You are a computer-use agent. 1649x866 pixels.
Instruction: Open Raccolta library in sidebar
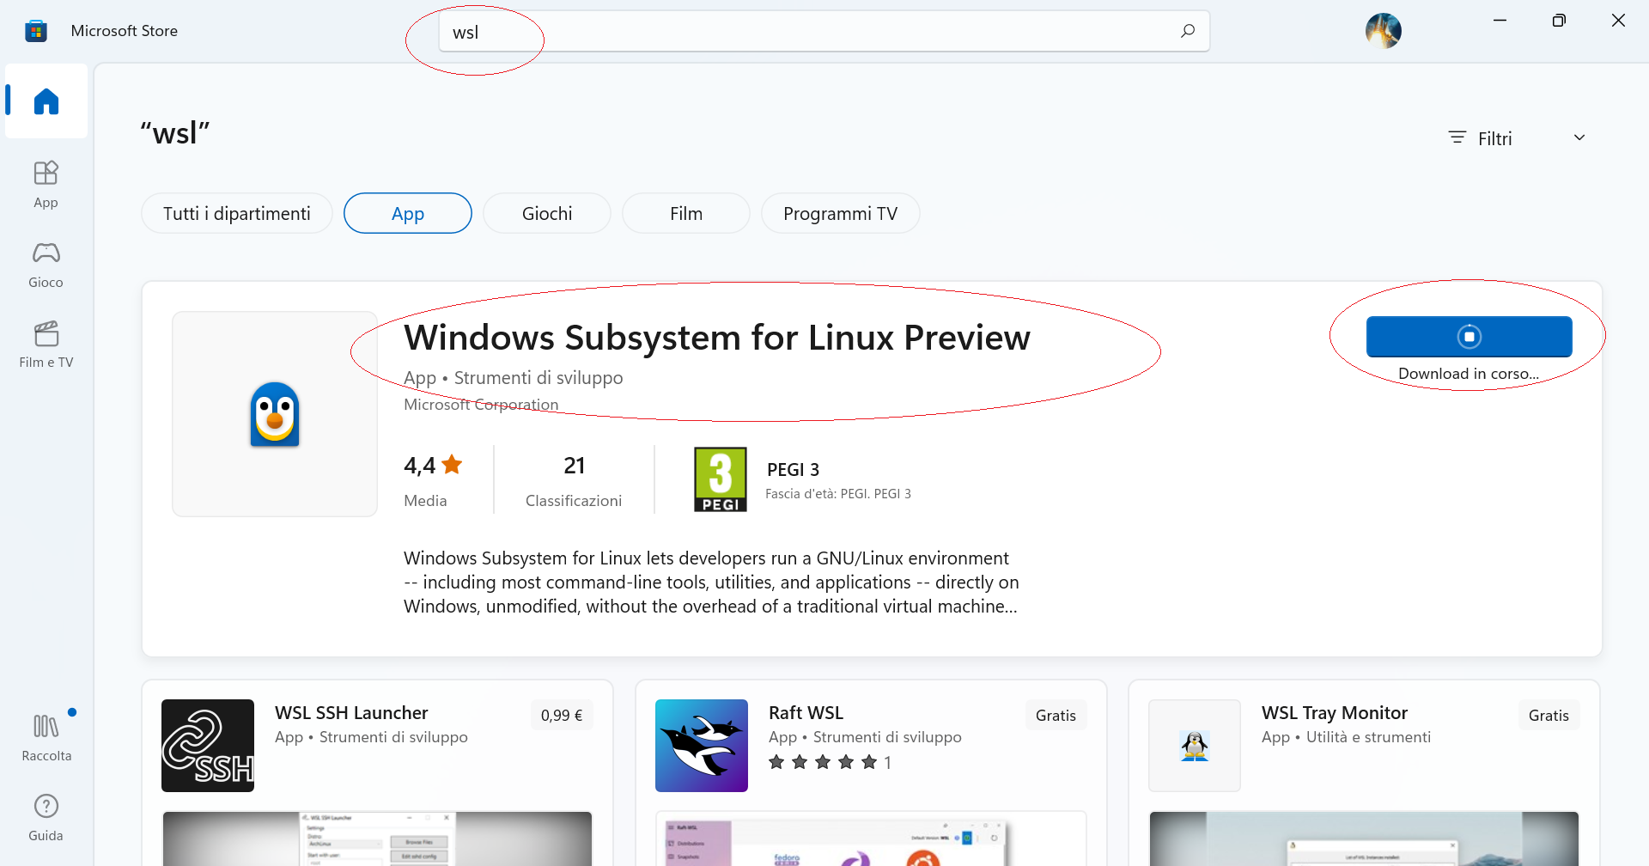pyautogui.click(x=46, y=737)
